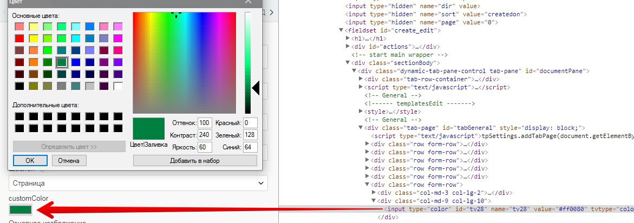634x223 pixels.
Task: Pick the medium gray basic color swatch
Action: click(x=62, y=86)
